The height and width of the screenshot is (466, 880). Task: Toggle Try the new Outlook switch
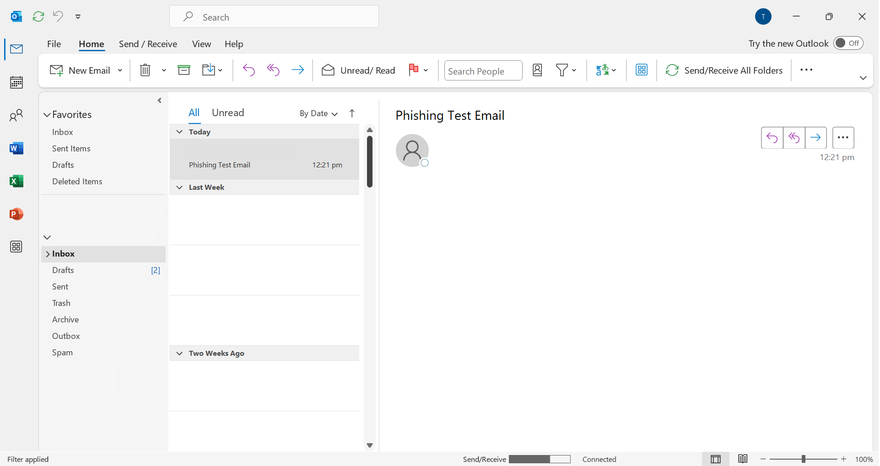848,43
